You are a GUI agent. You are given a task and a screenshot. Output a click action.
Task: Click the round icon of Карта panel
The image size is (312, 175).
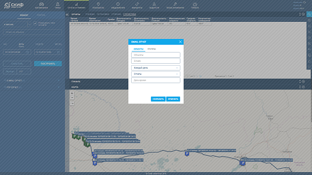click(303, 87)
